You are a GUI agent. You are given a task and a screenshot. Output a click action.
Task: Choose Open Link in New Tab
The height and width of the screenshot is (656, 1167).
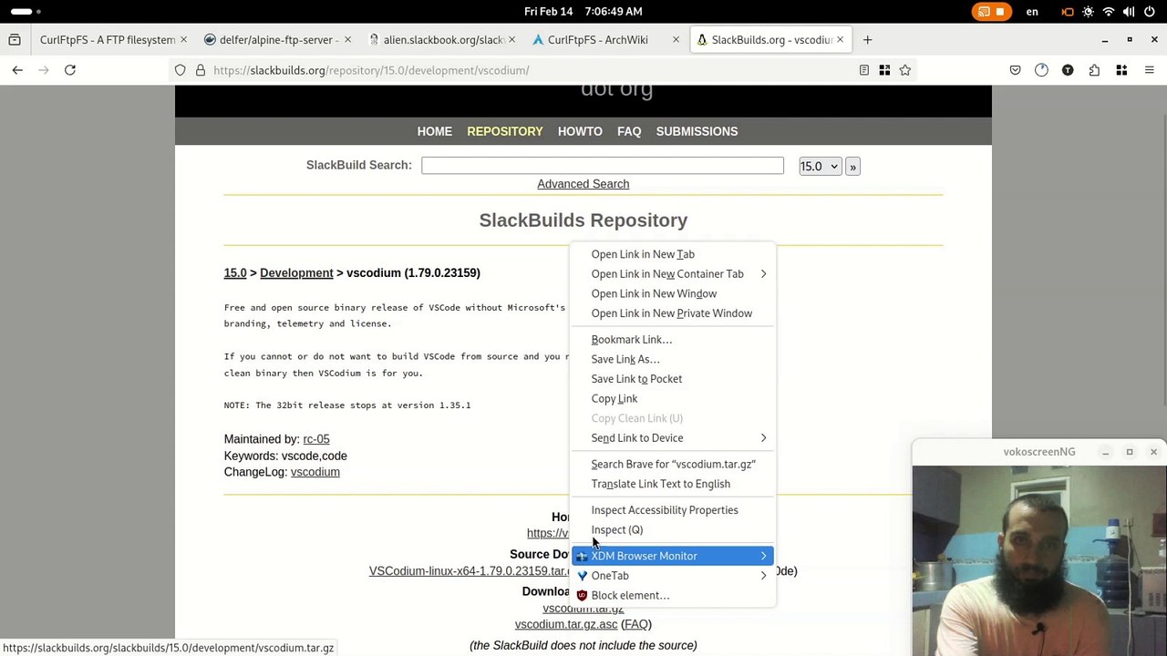(673, 254)
